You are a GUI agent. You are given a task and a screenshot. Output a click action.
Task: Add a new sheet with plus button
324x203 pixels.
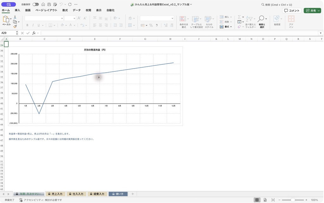[x=133, y=194]
